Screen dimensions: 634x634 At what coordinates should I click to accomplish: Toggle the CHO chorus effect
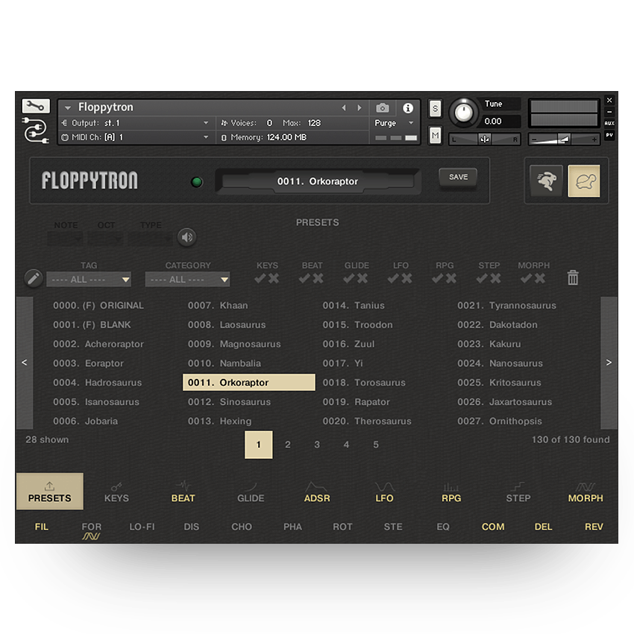242,527
